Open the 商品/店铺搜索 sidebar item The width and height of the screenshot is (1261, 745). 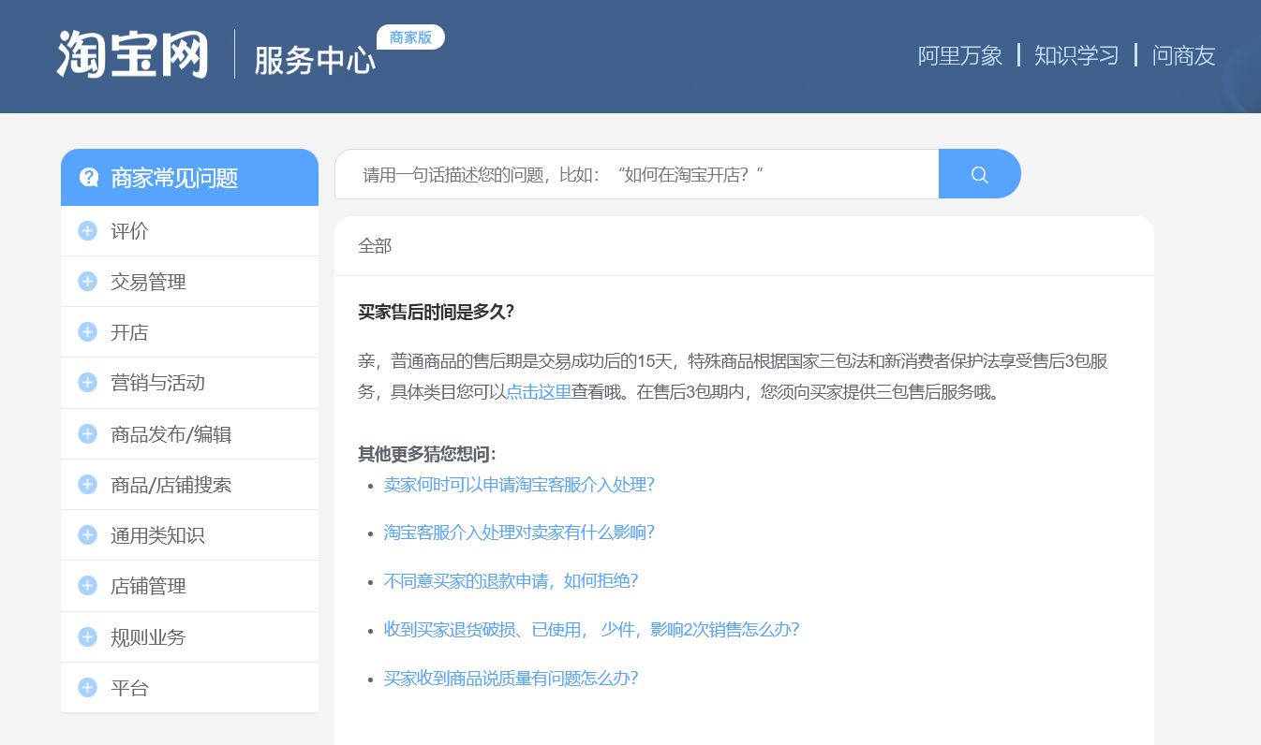[189, 485]
